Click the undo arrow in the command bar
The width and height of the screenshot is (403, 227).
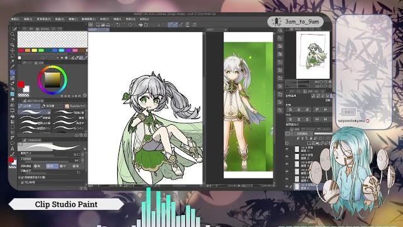[x=118, y=25]
